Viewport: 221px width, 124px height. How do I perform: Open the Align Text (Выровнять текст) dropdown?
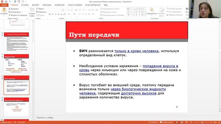tap(108, 12)
